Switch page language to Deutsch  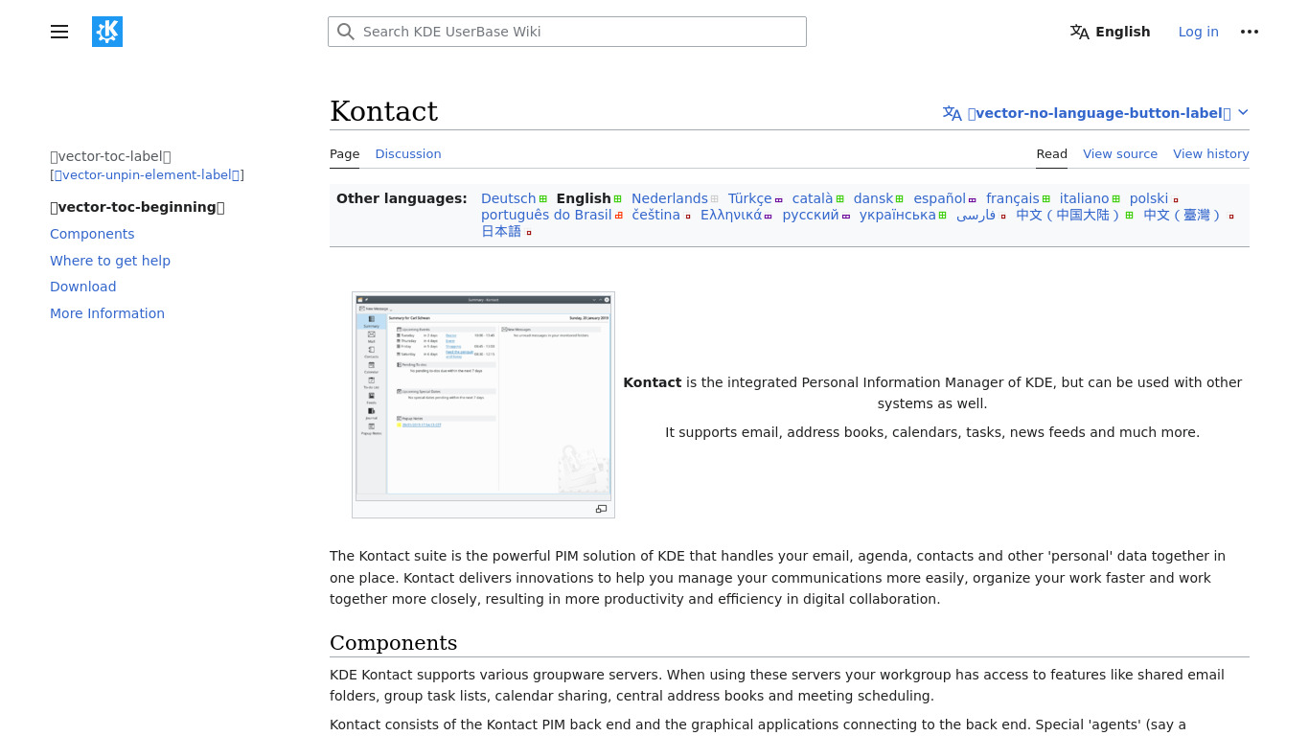pyautogui.click(x=508, y=198)
